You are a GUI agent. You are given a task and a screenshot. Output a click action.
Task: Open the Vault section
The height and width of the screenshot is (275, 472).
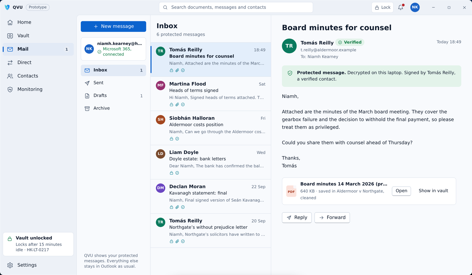[x=38, y=36]
